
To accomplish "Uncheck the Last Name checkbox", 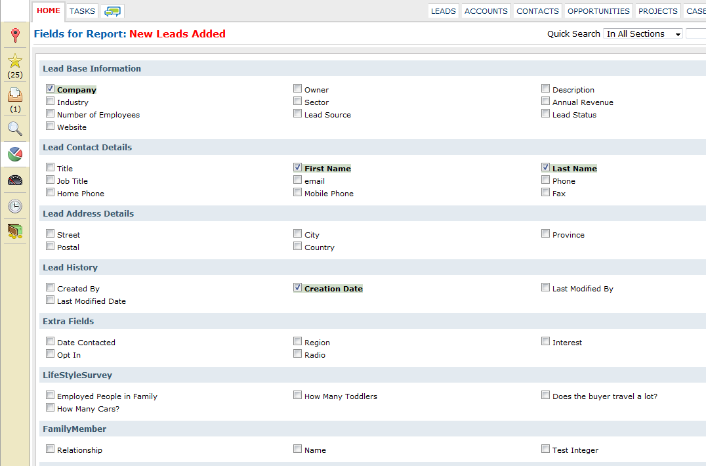I will 545,167.
